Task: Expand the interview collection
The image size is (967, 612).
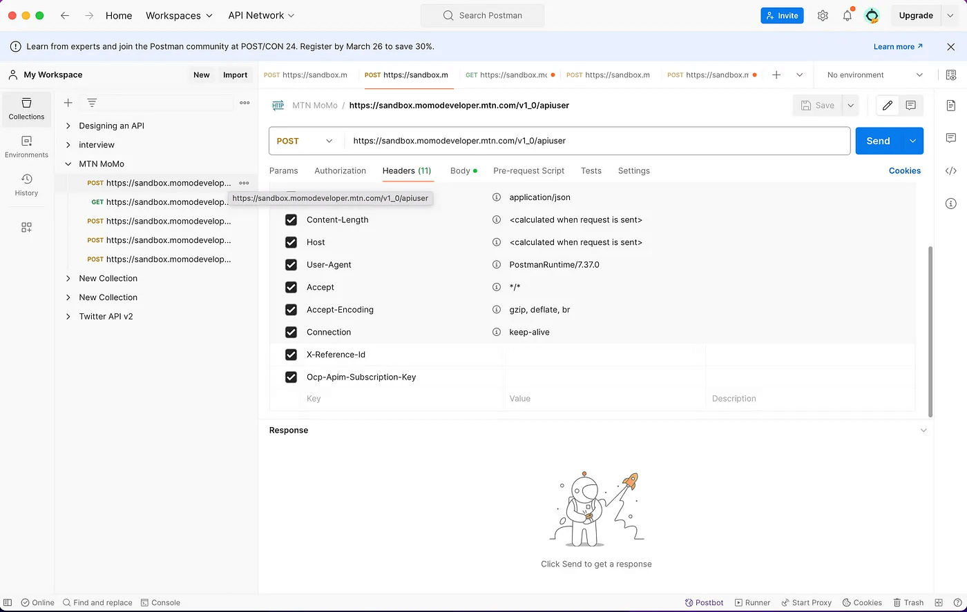Action: click(68, 145)
